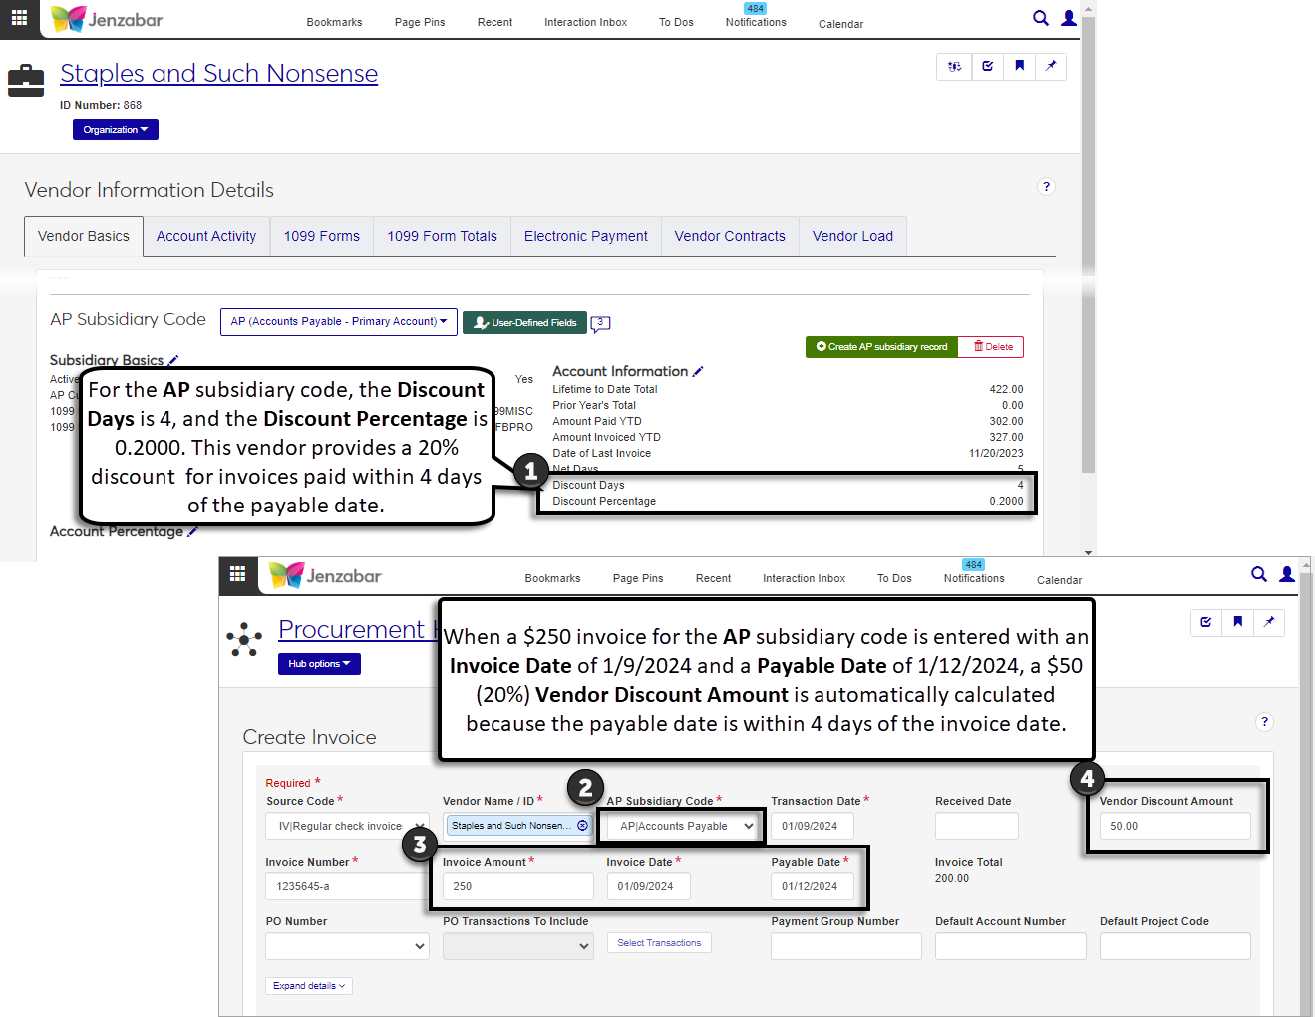The width and height of the screenshot is (1315, 1017).
Task: Open the AP (Accounts Payable - Primary Account) dropdown
Action: [339, 322]
